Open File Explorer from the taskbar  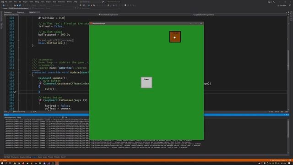tap(15, 163)
